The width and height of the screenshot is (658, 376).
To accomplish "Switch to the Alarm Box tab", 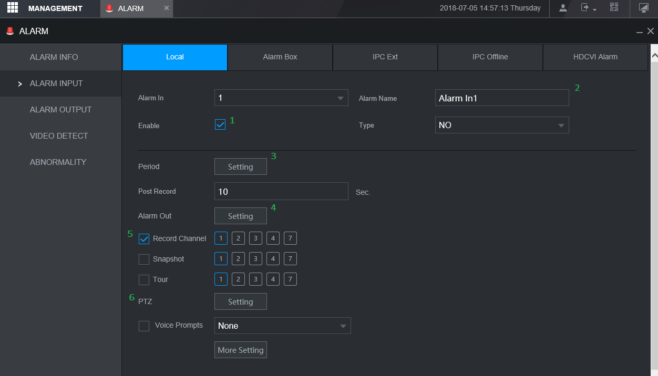I will click(x=280, y=57).
